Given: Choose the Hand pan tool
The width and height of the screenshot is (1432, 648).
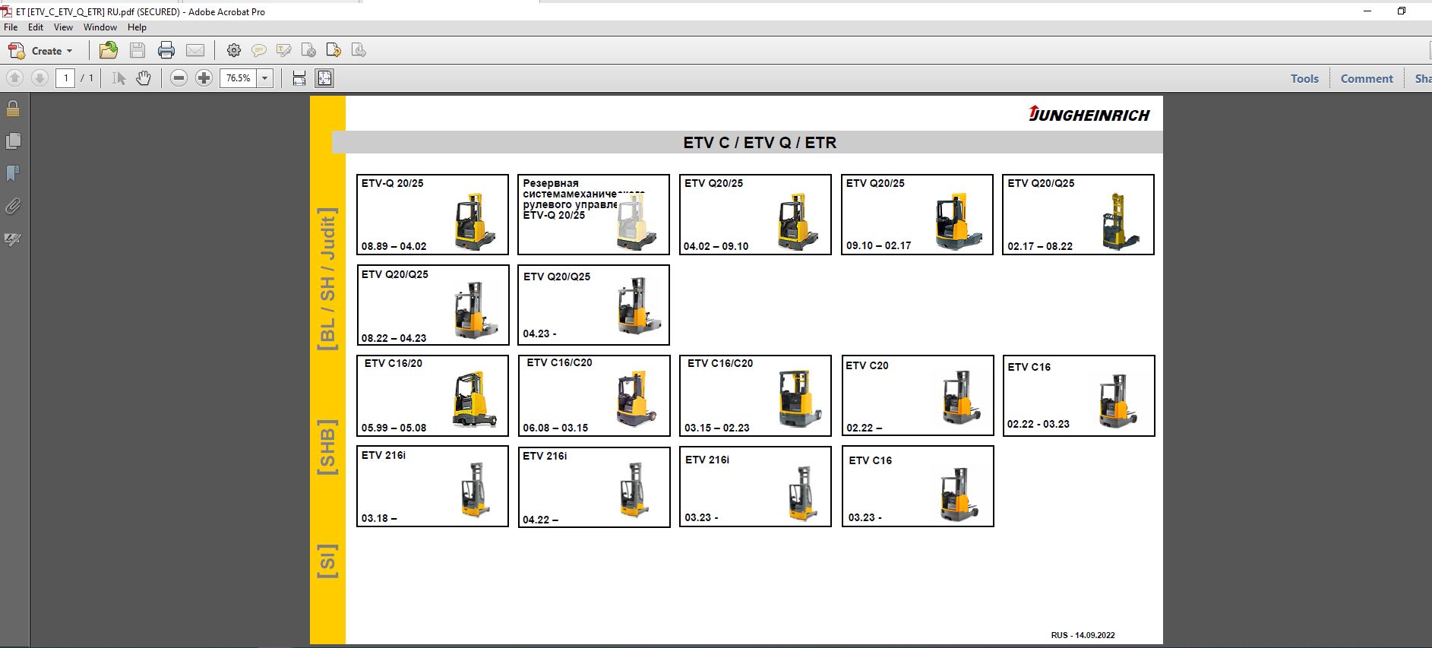Looking at the screenshot, I should [144, 78].
